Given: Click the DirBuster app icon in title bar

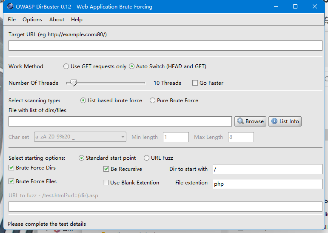Looking at the screenshot, I should 10,6.
